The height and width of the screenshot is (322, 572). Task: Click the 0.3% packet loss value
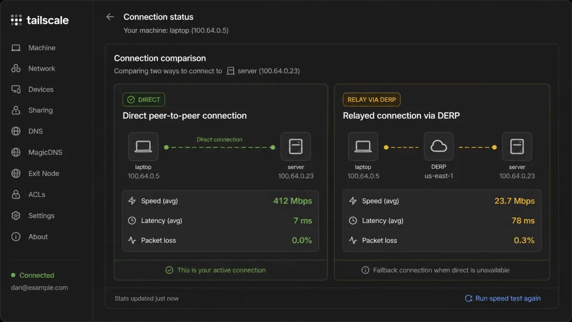pos(524,240)
